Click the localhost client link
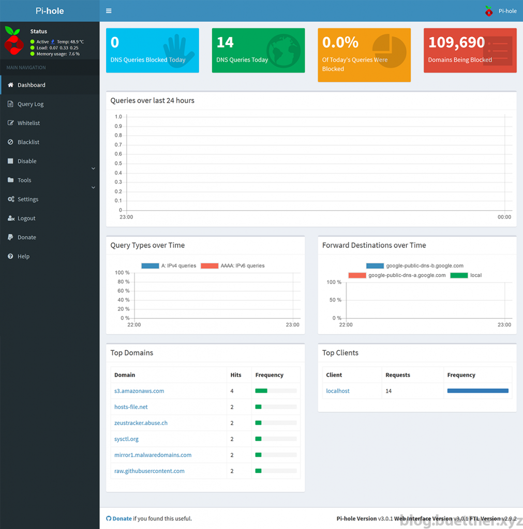523x529 pixels. (338, 391)
